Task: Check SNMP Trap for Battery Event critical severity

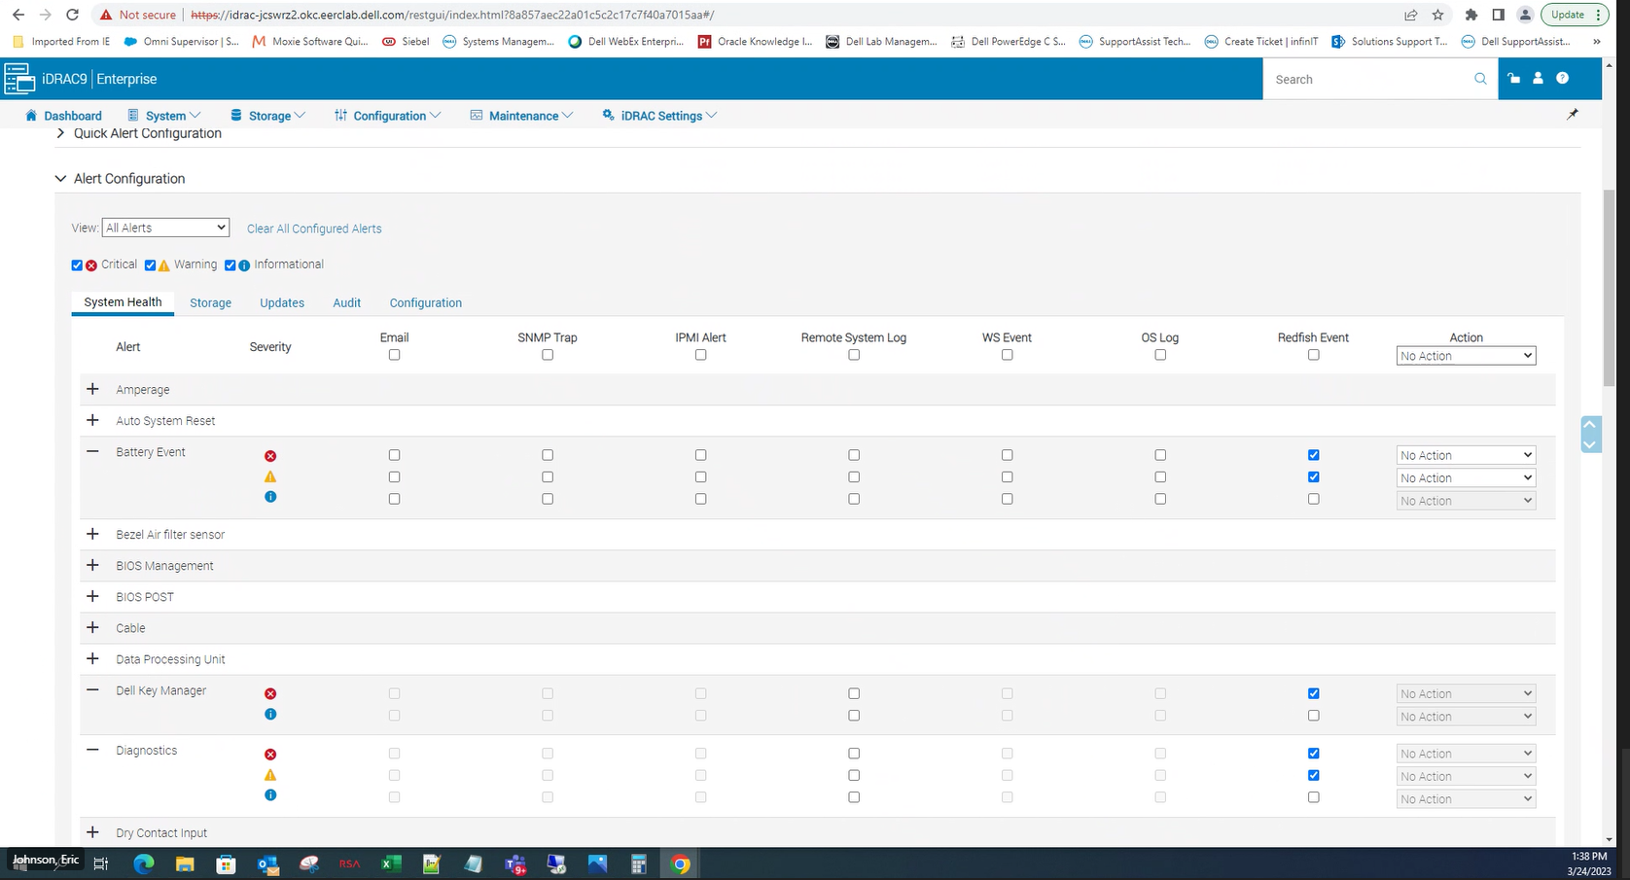Action: (x=547, y=454)
